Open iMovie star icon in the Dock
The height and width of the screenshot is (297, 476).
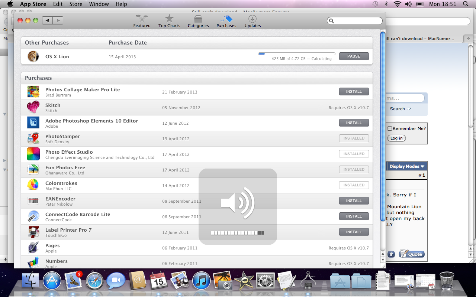pyautogui.click(x=244, y=281)
